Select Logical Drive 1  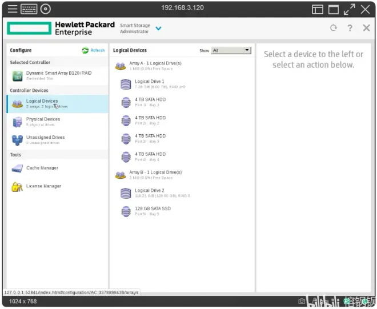click(x=182, y=84)
